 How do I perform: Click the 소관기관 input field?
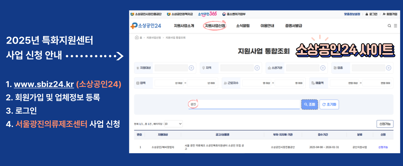pos(302,68)
